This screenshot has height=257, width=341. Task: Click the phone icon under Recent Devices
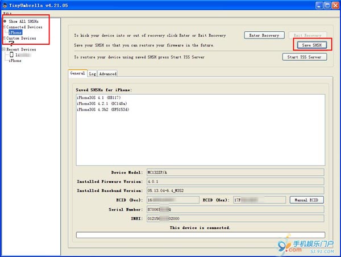(x=11, y=54)
